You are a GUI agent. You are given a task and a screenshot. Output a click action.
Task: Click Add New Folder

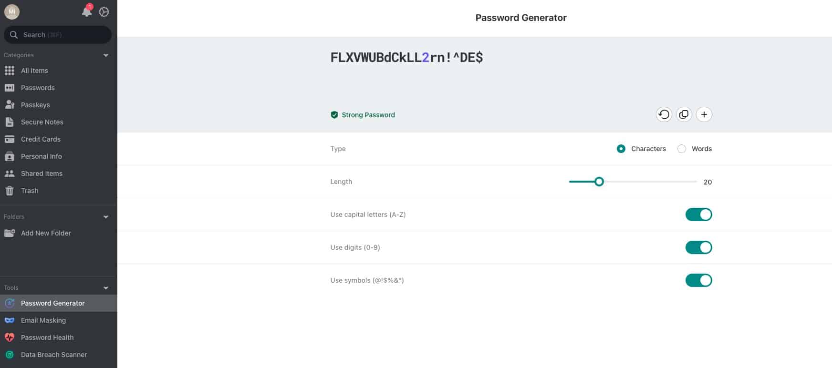[46, 233]
